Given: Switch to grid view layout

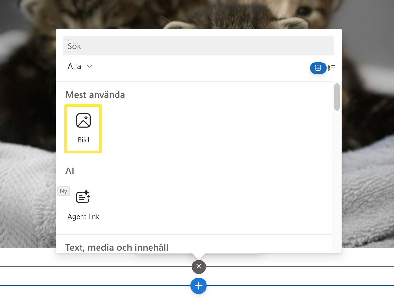Looking at the screenshot, I should [x=318, y=68].
